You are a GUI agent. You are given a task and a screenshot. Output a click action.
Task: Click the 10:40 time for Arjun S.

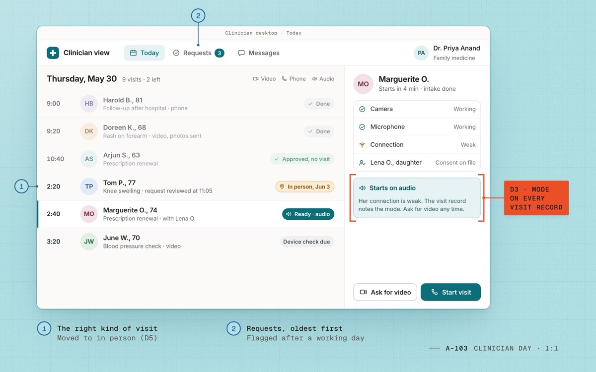(55, 159)
